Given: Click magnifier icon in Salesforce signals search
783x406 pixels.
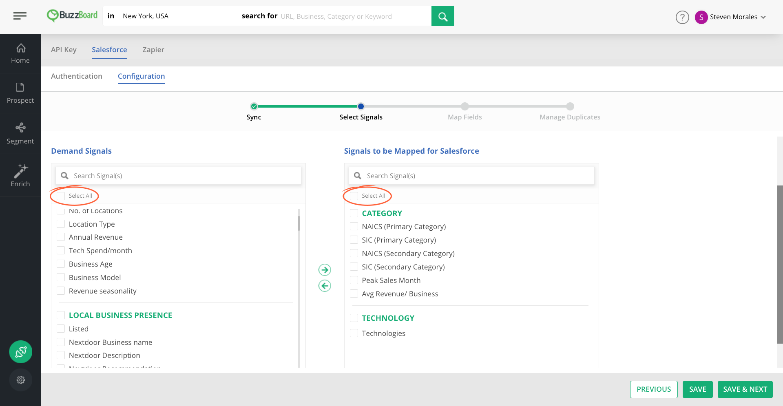Looking at the screenshot, I should tap(358, 176).
